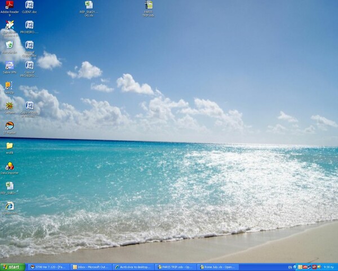
Task: Select the Copy of PROXEIRO document icon
Action: (x=29, y=65)
